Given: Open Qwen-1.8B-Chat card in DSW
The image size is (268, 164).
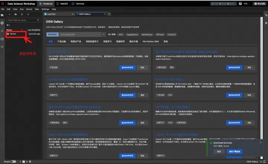Looking at the screenshot, I should (127, 155).
